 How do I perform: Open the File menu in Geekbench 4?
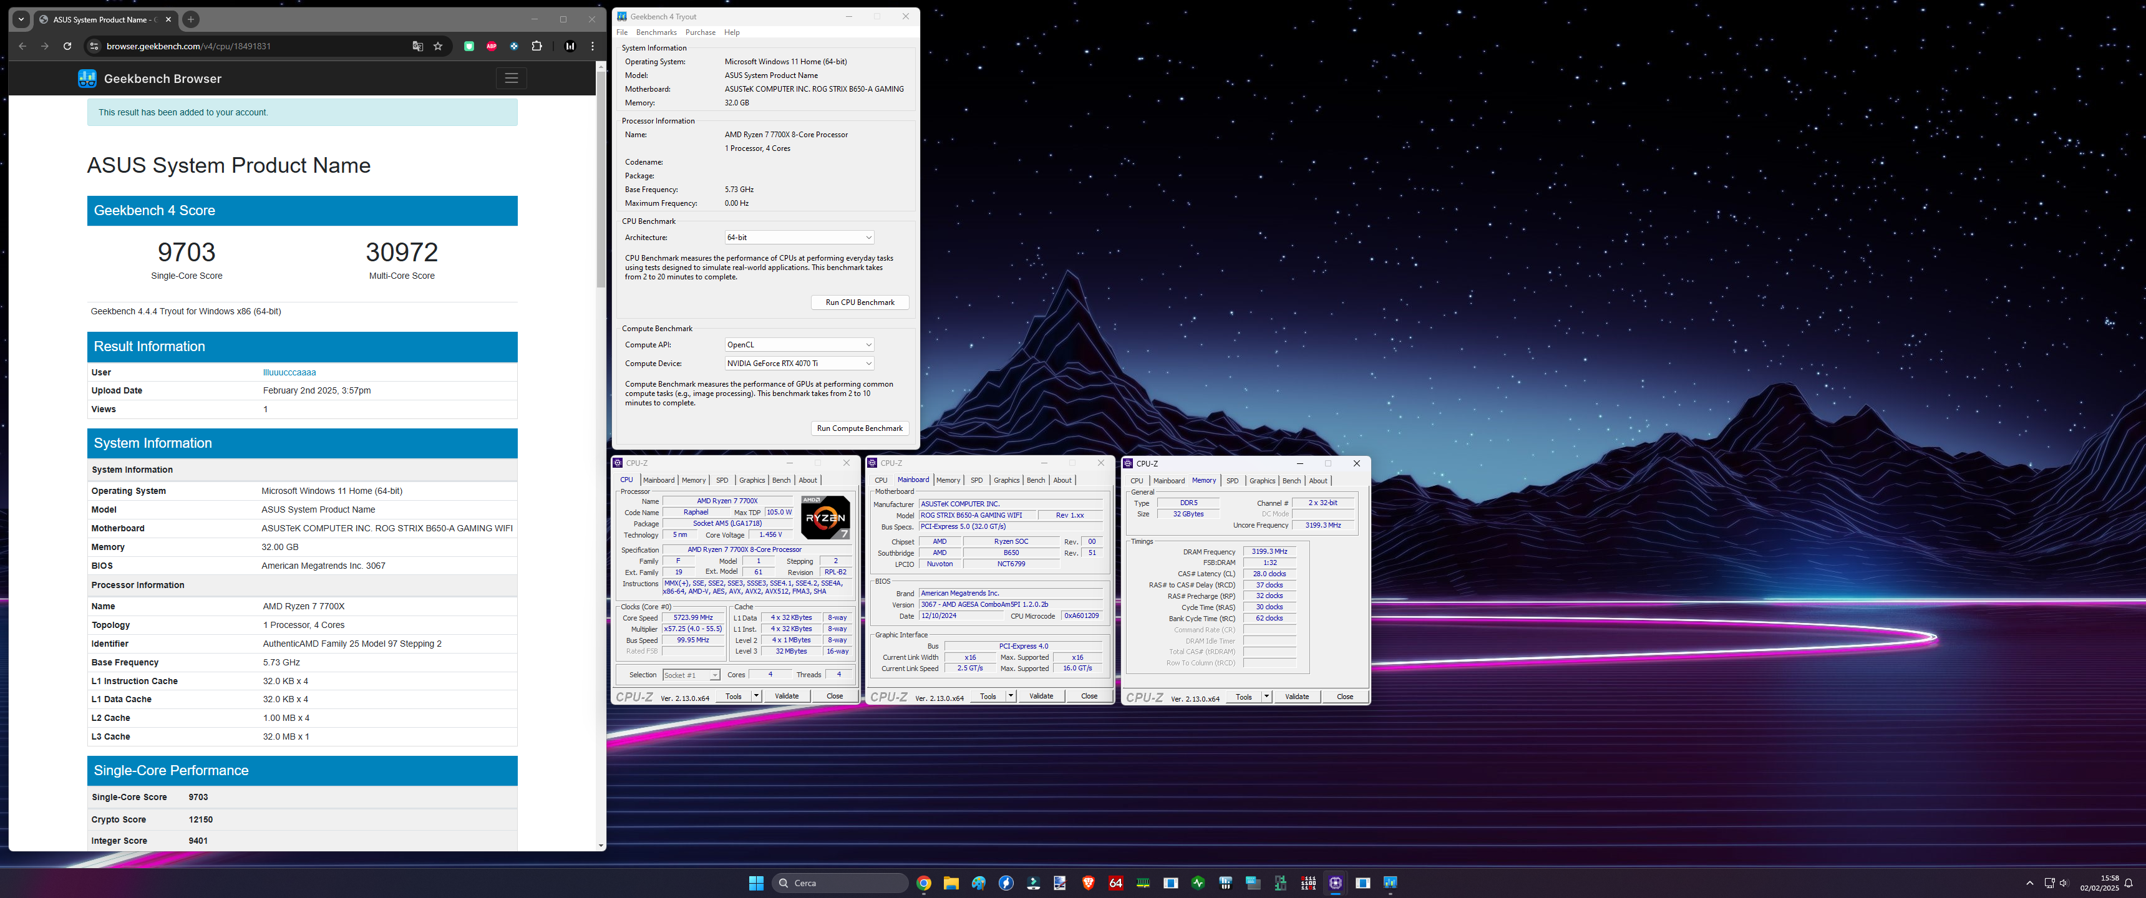pos(621,32)
